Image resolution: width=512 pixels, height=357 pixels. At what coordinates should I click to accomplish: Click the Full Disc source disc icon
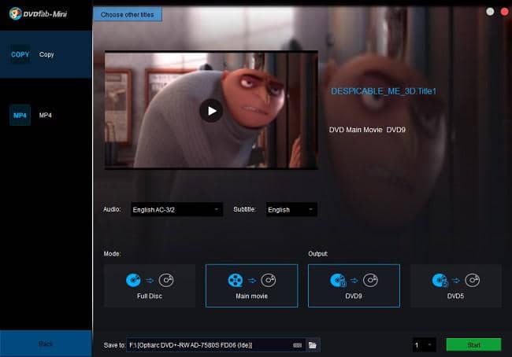(x=133, y=280)
